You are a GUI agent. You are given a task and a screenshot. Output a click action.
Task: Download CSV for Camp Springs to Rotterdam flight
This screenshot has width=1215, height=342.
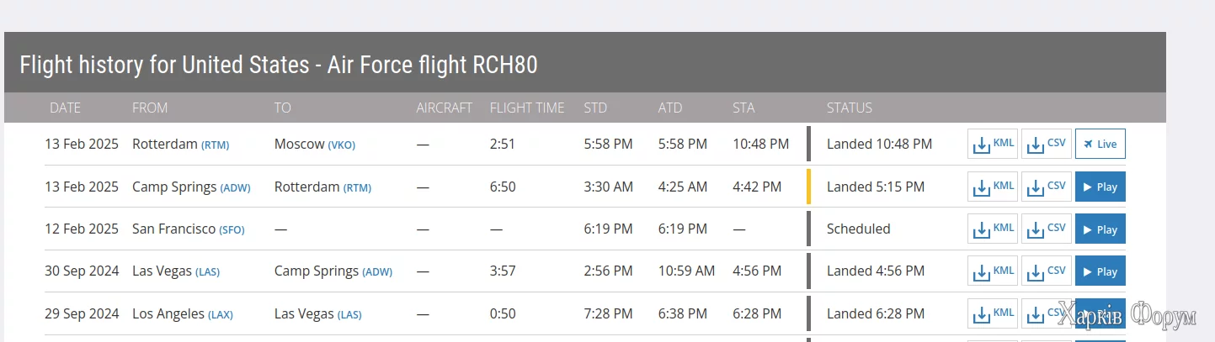1046,187
